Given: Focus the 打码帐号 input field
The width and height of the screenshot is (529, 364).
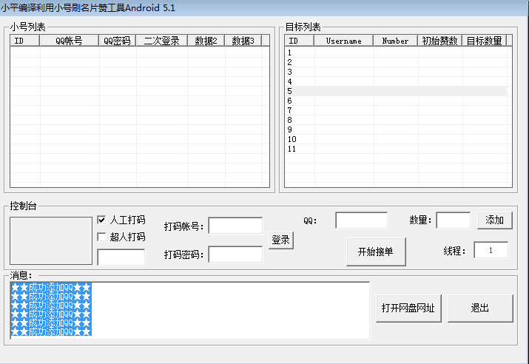Looking at the screenshot, I should [235, 226].
